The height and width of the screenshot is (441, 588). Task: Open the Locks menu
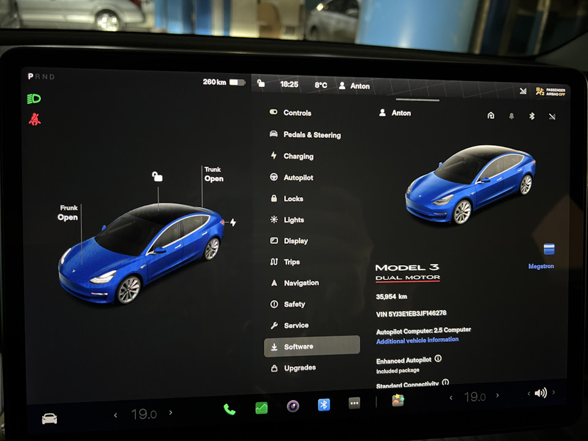pyautogui.click(x=287, y=198)
